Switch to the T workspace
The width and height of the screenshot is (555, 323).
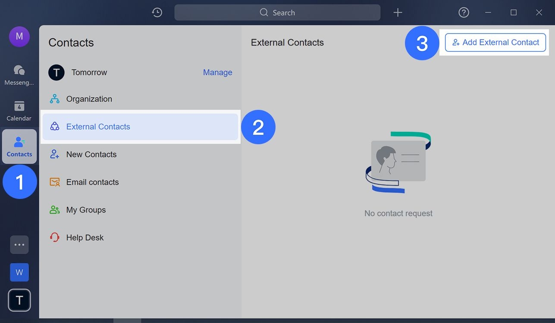coord(19,300)
